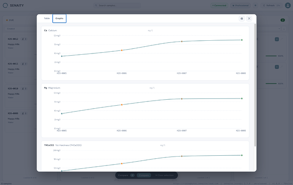This screenshot has height=185, width=293.
Task: Click the Senaity logo icon
Action: pyautogui.click(x=6, y=6)
